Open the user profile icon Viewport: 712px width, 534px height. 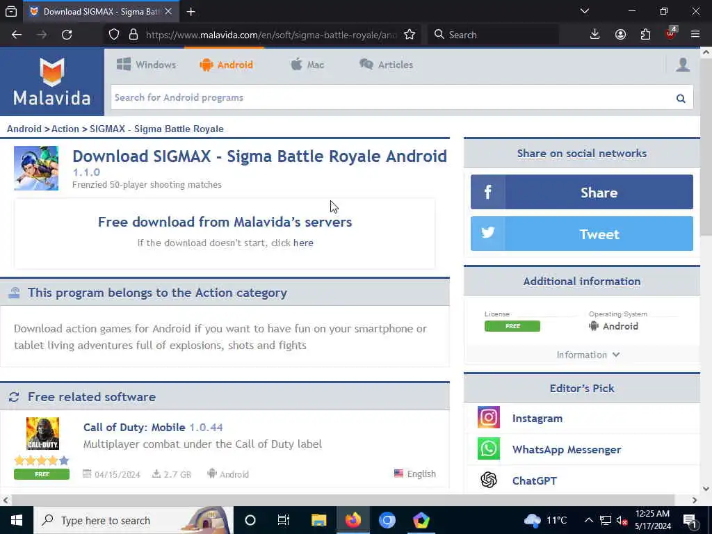683,65
